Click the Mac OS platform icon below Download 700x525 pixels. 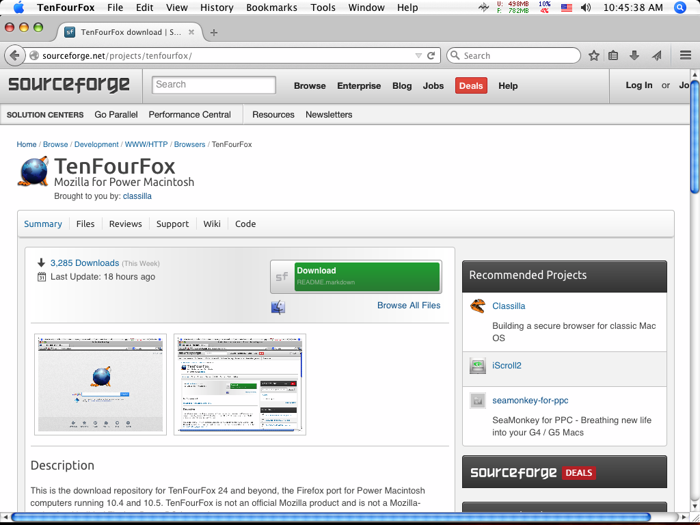pos(278,307)
